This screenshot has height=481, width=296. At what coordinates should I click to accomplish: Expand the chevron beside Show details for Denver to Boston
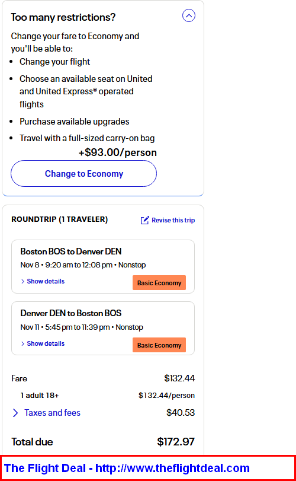[x=22, y=344]
